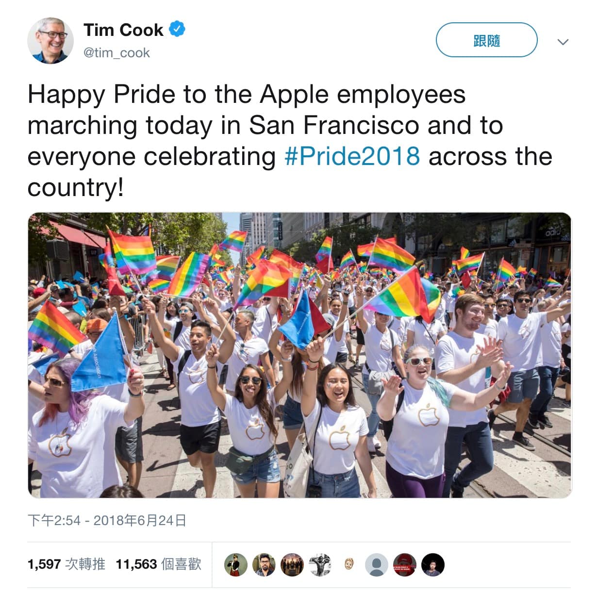
Task: Open the black-and-white bodybuilder liker avatar
Action: (320, 565)
